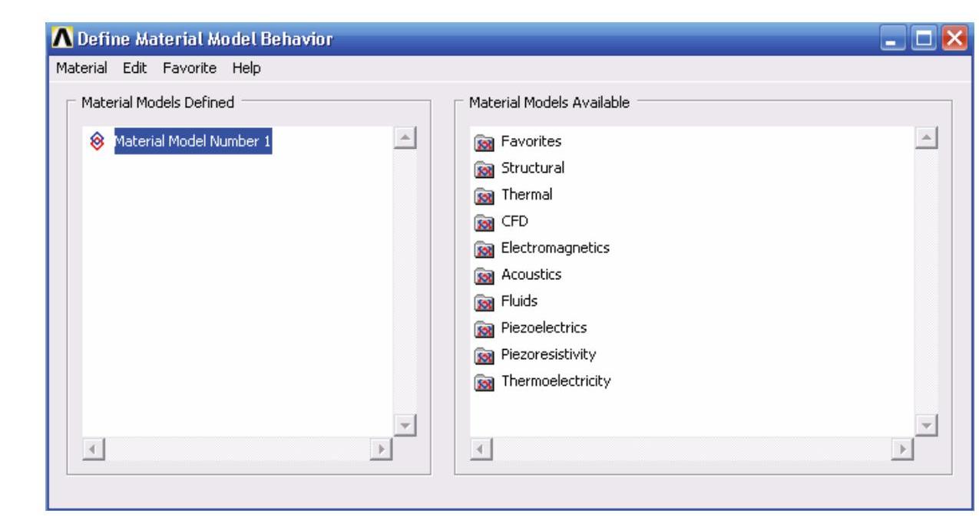This screenshot has height=527, width=979.
Task: Click the Material Model Number 1 icon
Action: coord(97,141)
